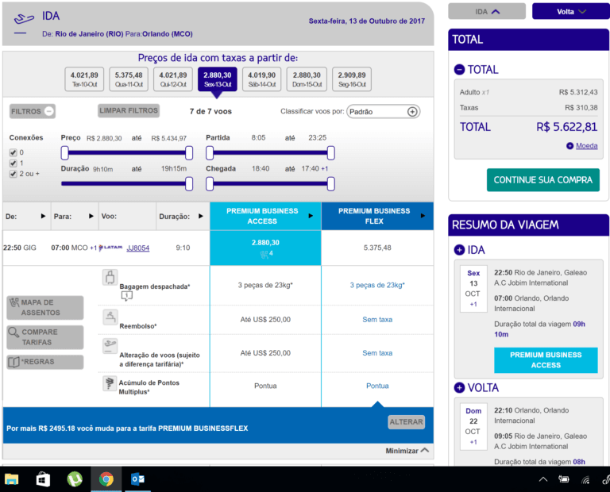Click the baggage info icon under Bagagem despachada
Viewport: 610px width, 492px height.
tap(127, 296)
